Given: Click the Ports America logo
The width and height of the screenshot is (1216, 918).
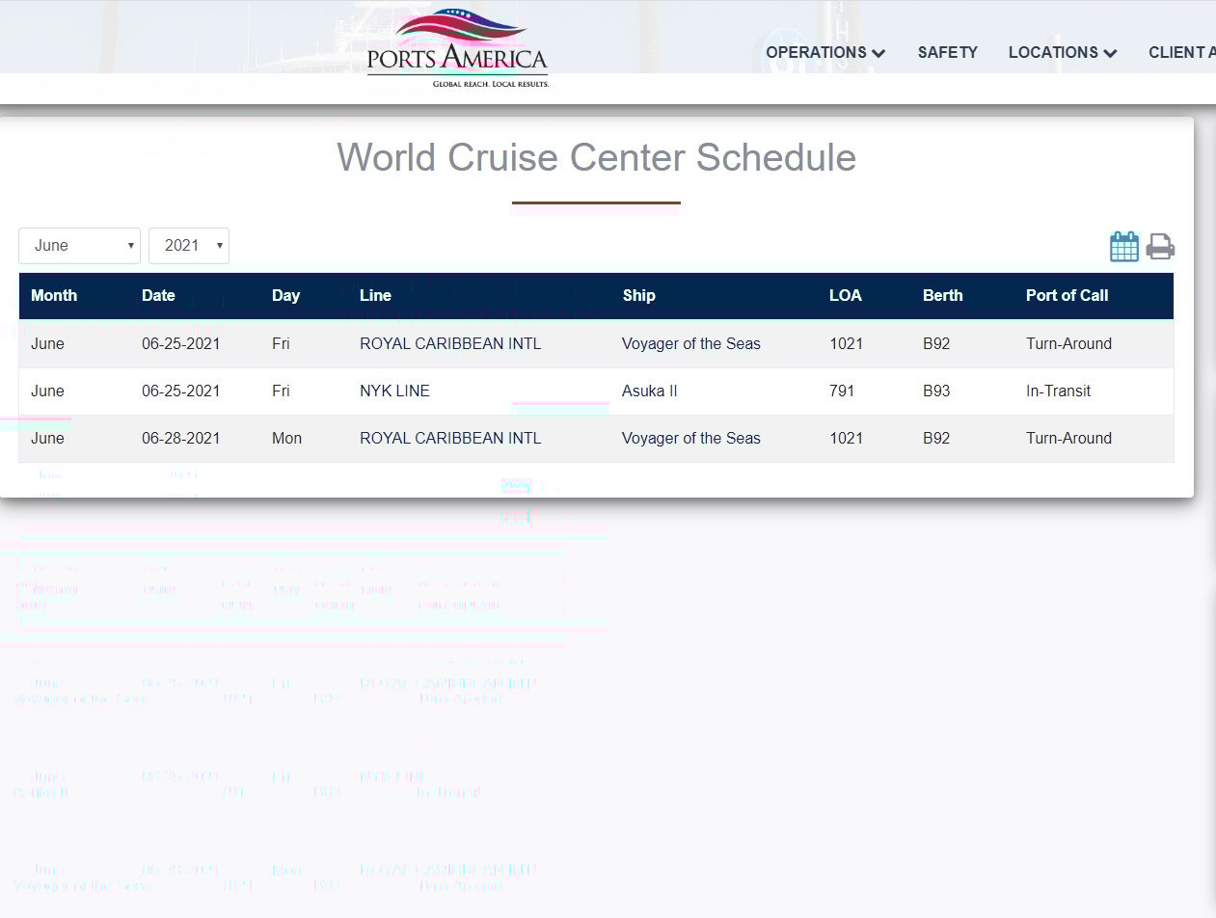Looking at the screenshot, I should (458, 48).
